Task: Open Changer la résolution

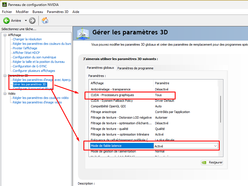Action: tap(27, 39)
